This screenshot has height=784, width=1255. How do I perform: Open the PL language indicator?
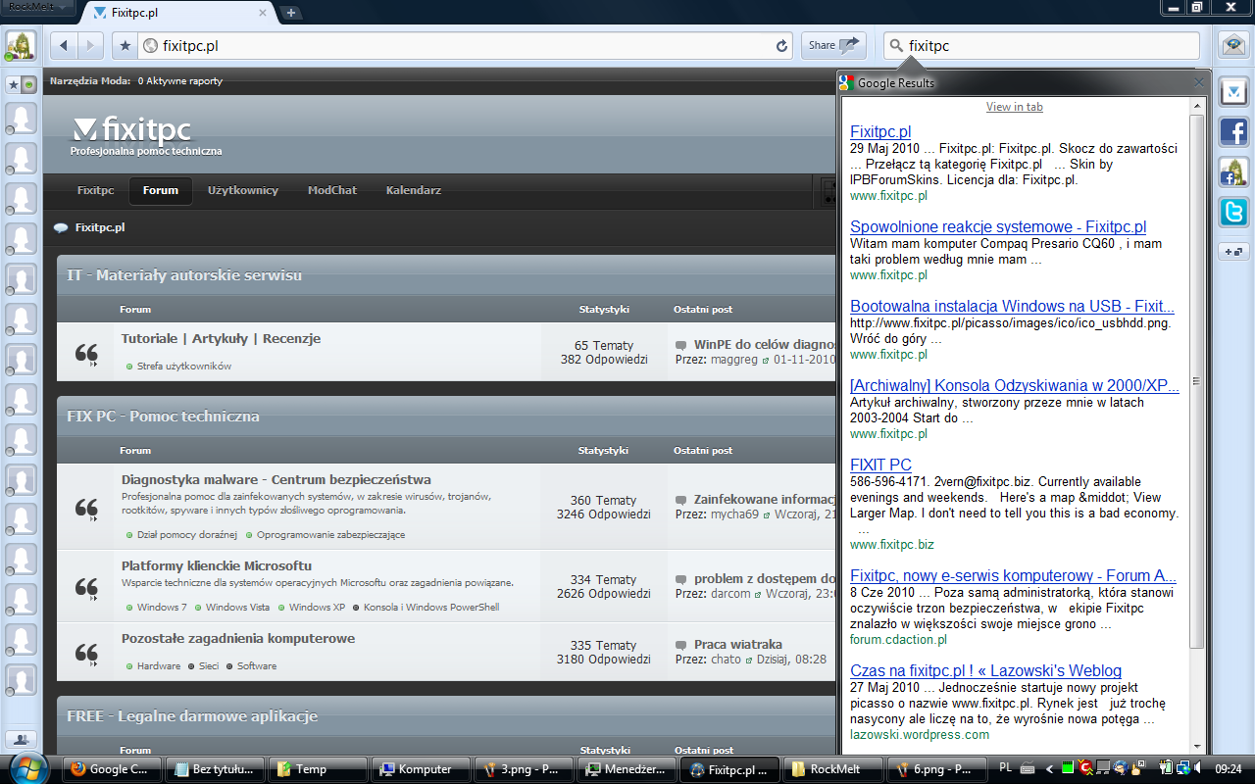coord(1005,768)
